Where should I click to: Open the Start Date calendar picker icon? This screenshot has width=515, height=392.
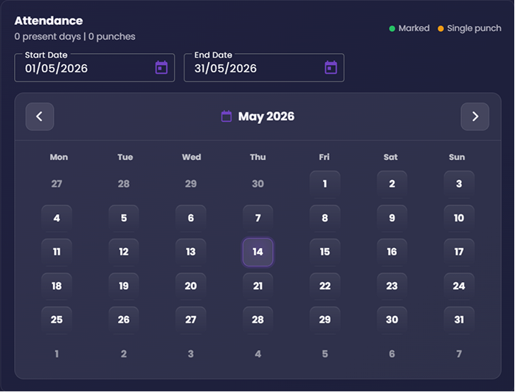pyautogui.click(x=162, y=68)
